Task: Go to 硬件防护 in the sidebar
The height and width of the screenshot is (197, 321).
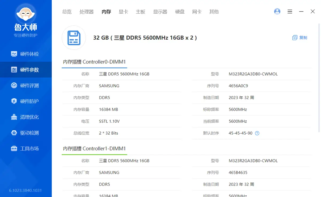Action: (x=26, y=101)
